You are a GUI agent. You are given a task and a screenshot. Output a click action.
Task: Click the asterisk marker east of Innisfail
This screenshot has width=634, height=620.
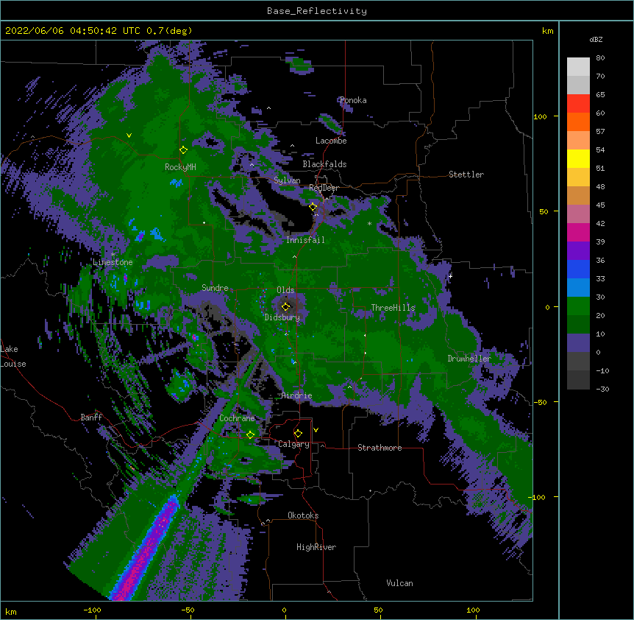pyautogui.click(x=369, y=224)
